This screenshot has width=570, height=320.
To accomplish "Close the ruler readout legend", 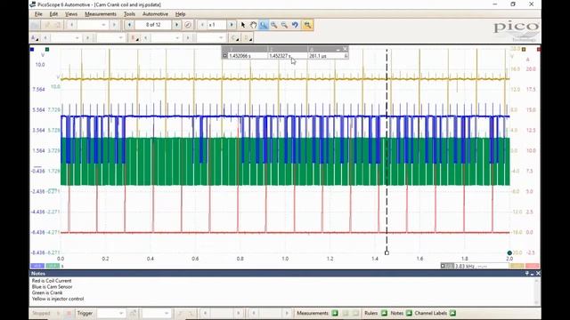I will click(345, 49).
